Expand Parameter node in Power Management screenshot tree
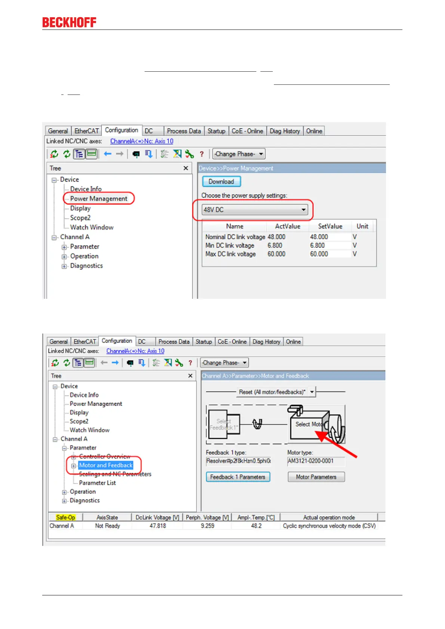The height and width of the screenshot is (629, 445). pos(64,247)
